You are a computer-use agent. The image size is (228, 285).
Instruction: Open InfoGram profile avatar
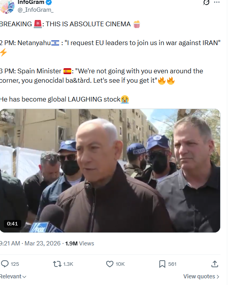pyautogui.click(x=7, y=7)
